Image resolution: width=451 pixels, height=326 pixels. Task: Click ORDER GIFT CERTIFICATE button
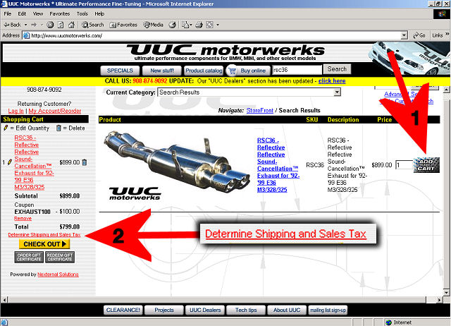click(x=29, y=257)
